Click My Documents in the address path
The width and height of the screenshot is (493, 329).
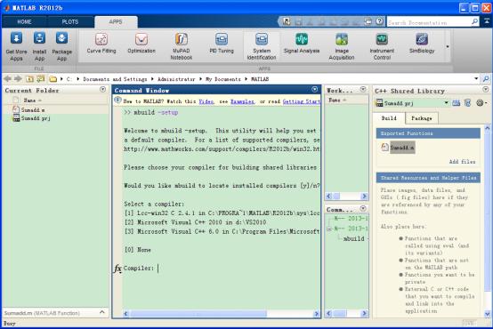223,79
